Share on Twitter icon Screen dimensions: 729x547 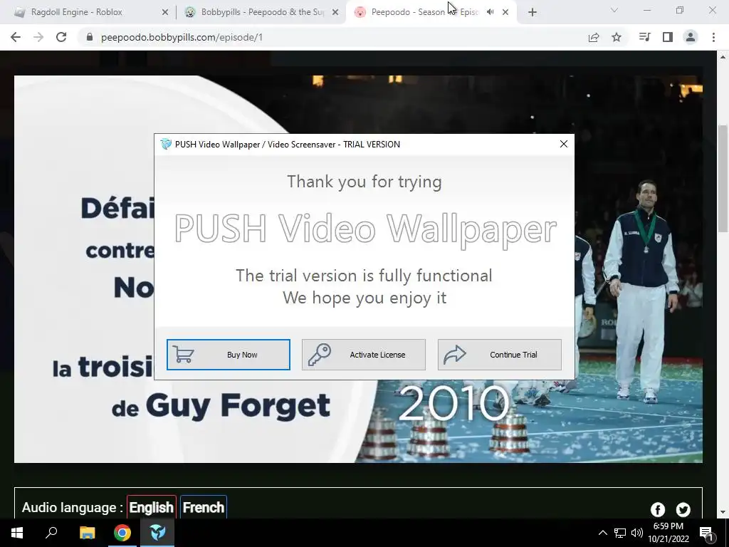pyautogui.click(x=683, y=510)
